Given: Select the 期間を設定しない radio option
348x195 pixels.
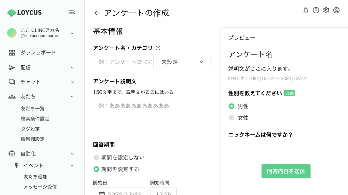Looking at the screenshot, I should click(96, 158).
